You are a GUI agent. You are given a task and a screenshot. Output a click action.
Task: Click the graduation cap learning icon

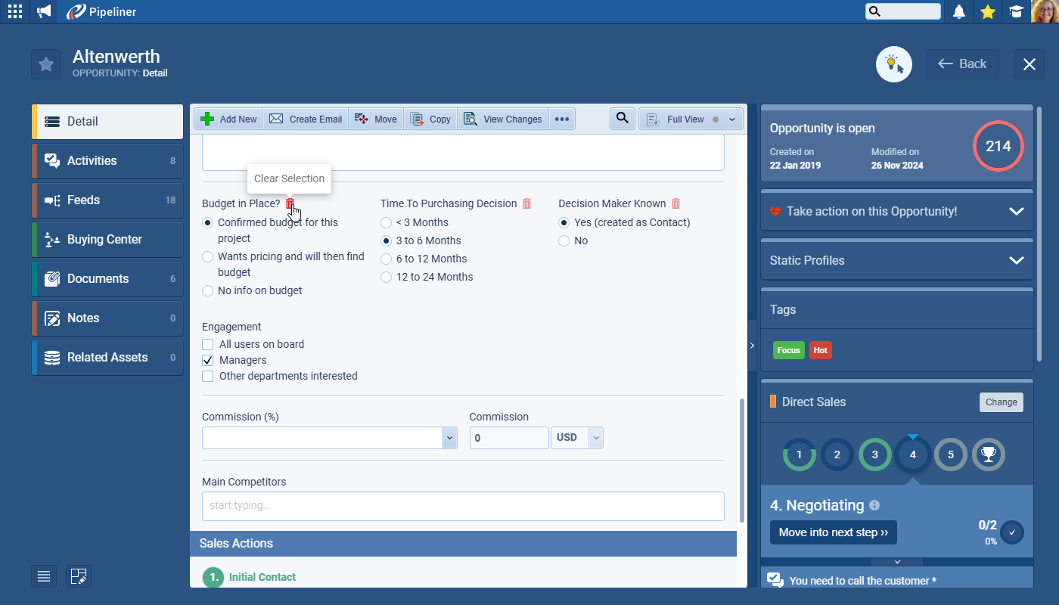pyautogui.click(x=1016, y=11)
